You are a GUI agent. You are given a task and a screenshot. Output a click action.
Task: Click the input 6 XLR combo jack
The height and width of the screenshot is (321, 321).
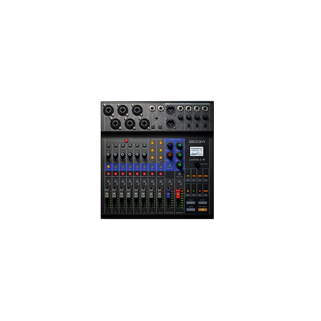(144, 124)
